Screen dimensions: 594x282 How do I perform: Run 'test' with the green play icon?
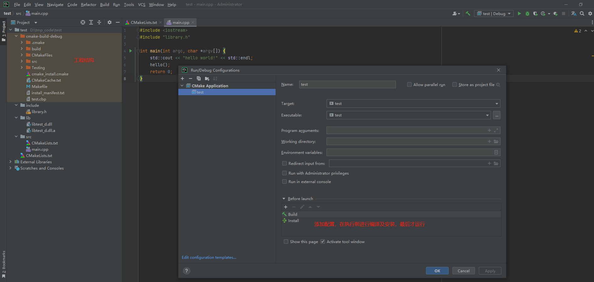click(x=519, y=14)
